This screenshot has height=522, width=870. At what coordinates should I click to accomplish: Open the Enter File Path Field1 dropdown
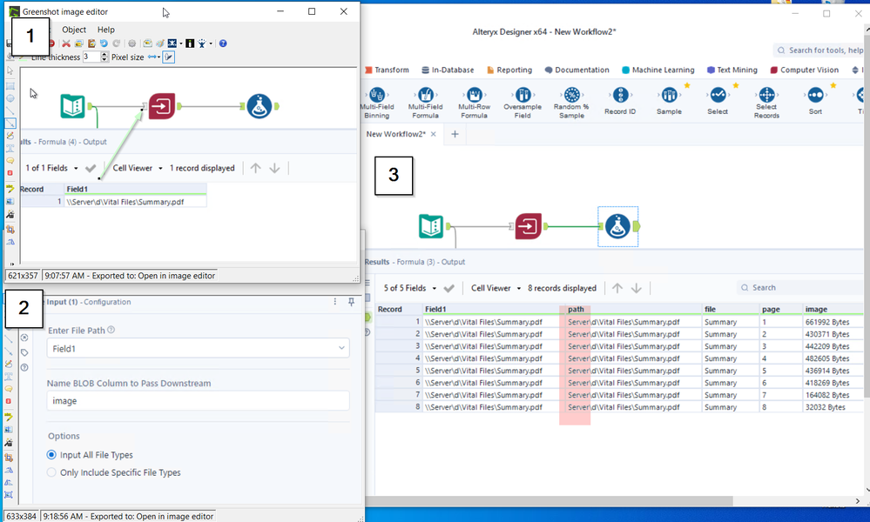[199, 348]
